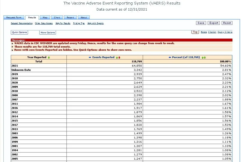The image size is (243, 162).
Task: Open the About tab
Action: coord(84,17)
